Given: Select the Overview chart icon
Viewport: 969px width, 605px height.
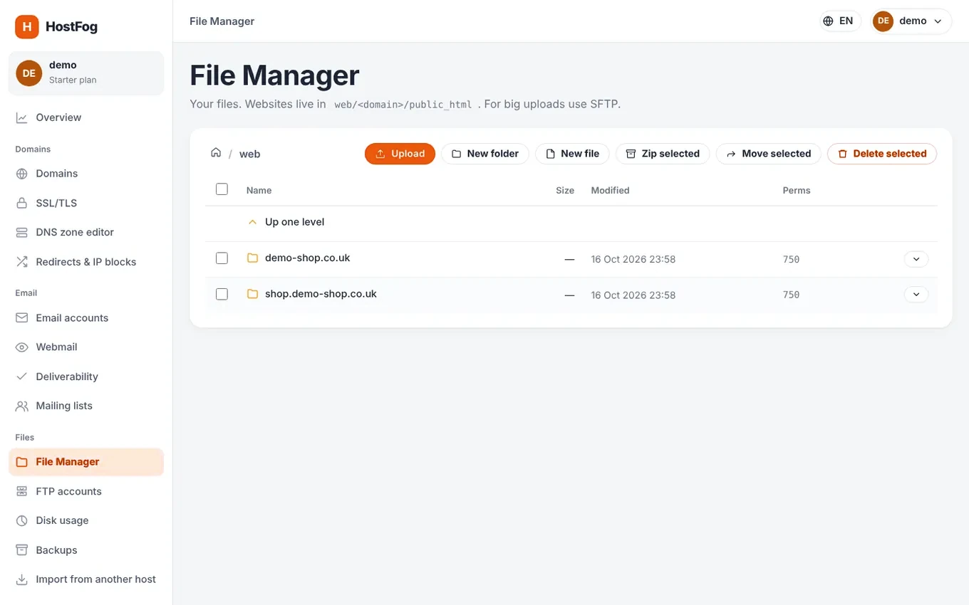Looking at the screenshot, I should coord(22,117).
